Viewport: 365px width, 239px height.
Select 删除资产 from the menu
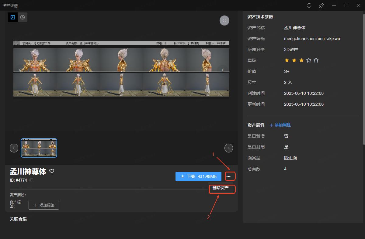221,188
